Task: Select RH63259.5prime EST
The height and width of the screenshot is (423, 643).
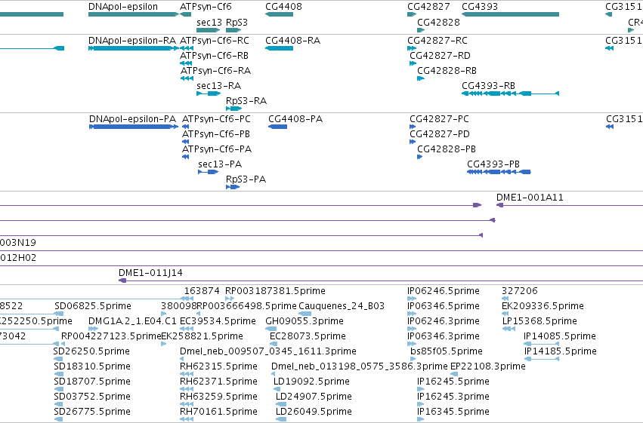Action: [x=187, y=405]
